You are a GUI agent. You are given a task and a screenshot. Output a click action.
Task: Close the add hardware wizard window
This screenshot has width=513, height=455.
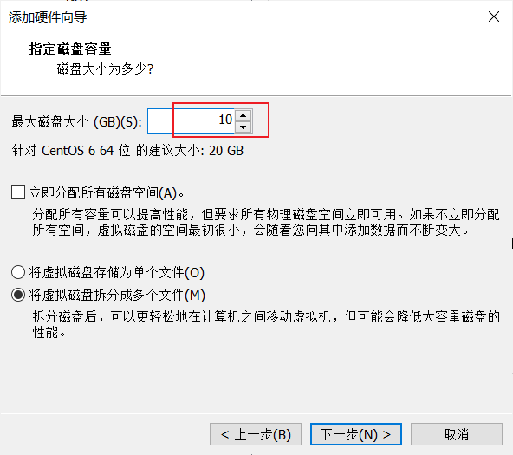(x=493, y=16)
